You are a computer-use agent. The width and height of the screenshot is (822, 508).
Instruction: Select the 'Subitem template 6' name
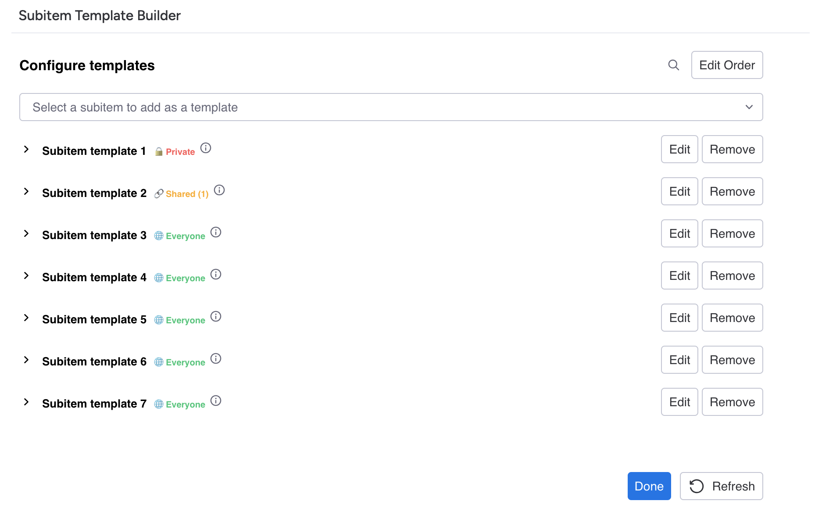[x=94, y=361]
